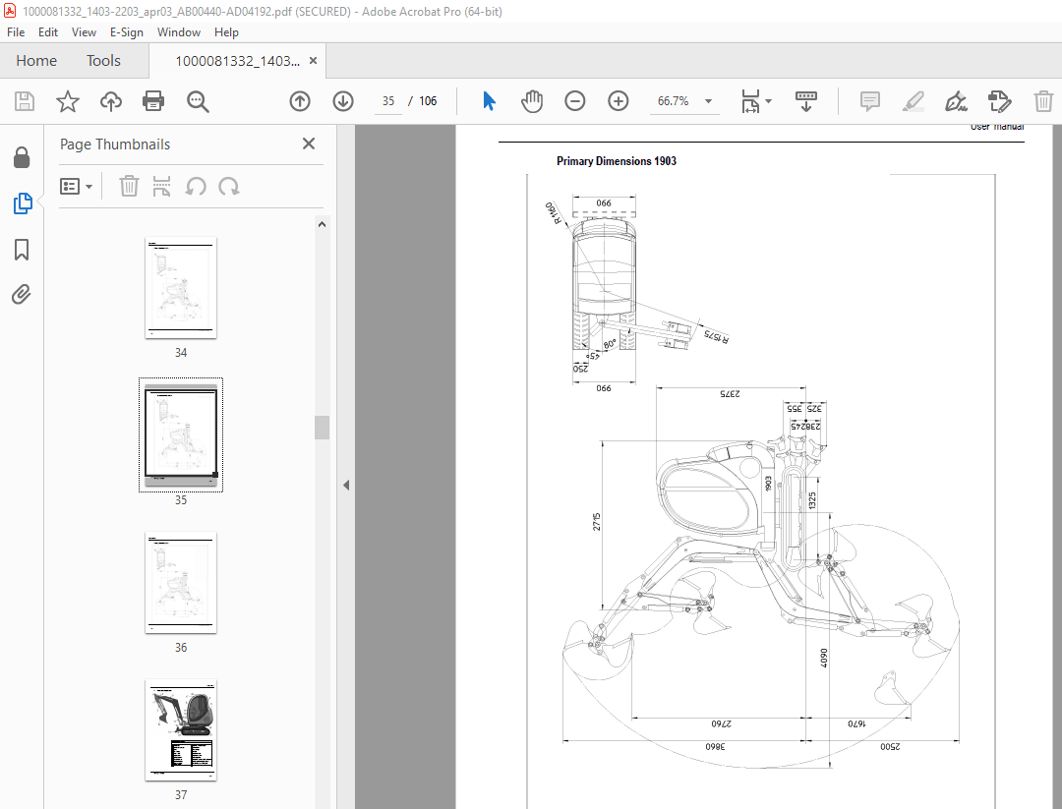The height and width of the screenshot is (809, 1062).
Task: Rotate pages clockwise in thumbnails panel
Action: click(x=229, y=186)
